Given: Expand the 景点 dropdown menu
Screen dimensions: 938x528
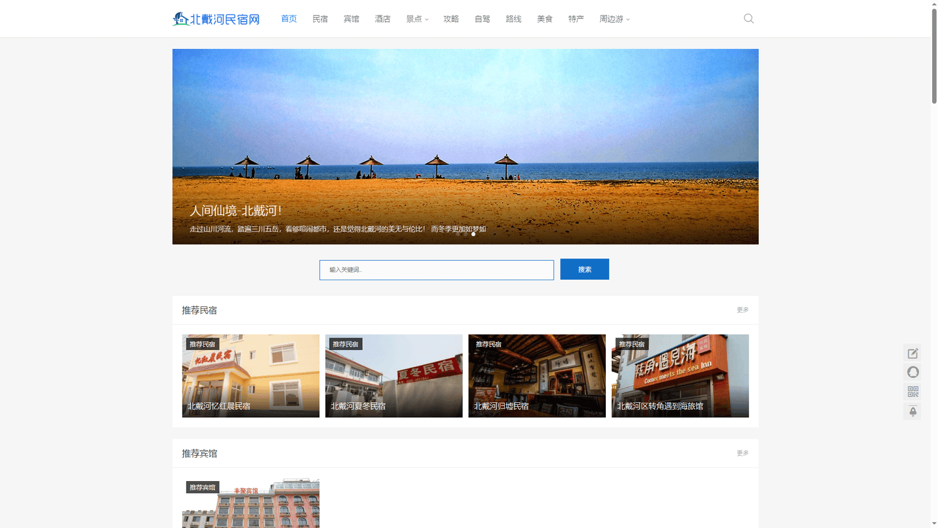Looking at the screenshot, I should coord(417,19).
